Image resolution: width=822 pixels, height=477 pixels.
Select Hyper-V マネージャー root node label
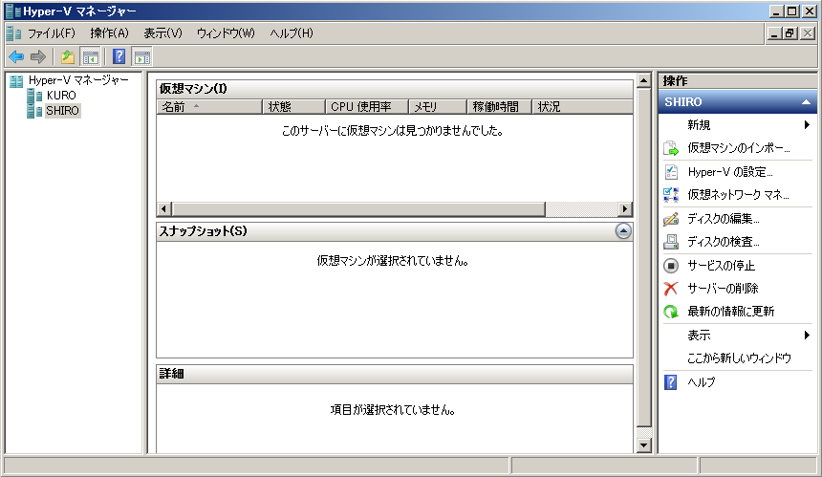click(78, 80)
